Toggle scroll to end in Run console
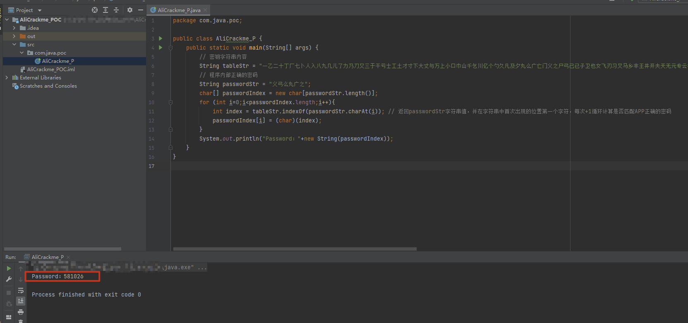 point(21,301)
